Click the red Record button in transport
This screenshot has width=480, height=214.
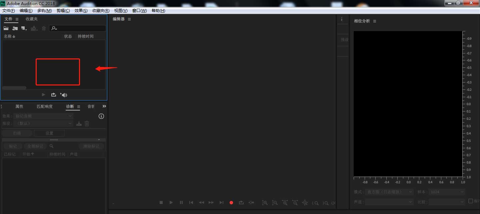point(231,202)
